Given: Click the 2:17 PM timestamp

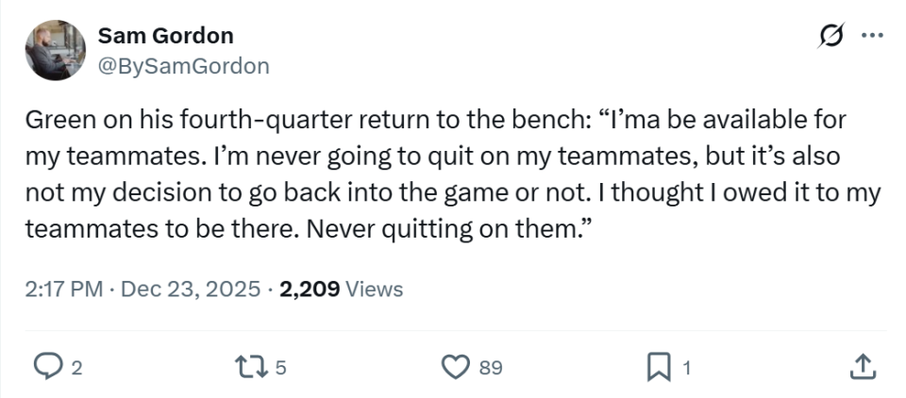Looking at the screenshot, I should tap(63, 290).
